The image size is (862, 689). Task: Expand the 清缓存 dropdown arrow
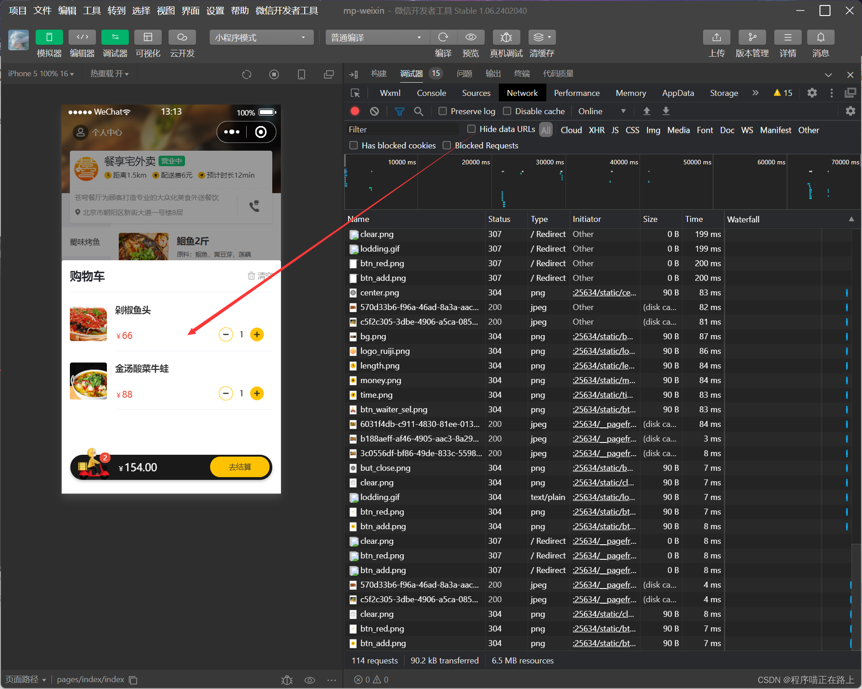tap(550, 37)
